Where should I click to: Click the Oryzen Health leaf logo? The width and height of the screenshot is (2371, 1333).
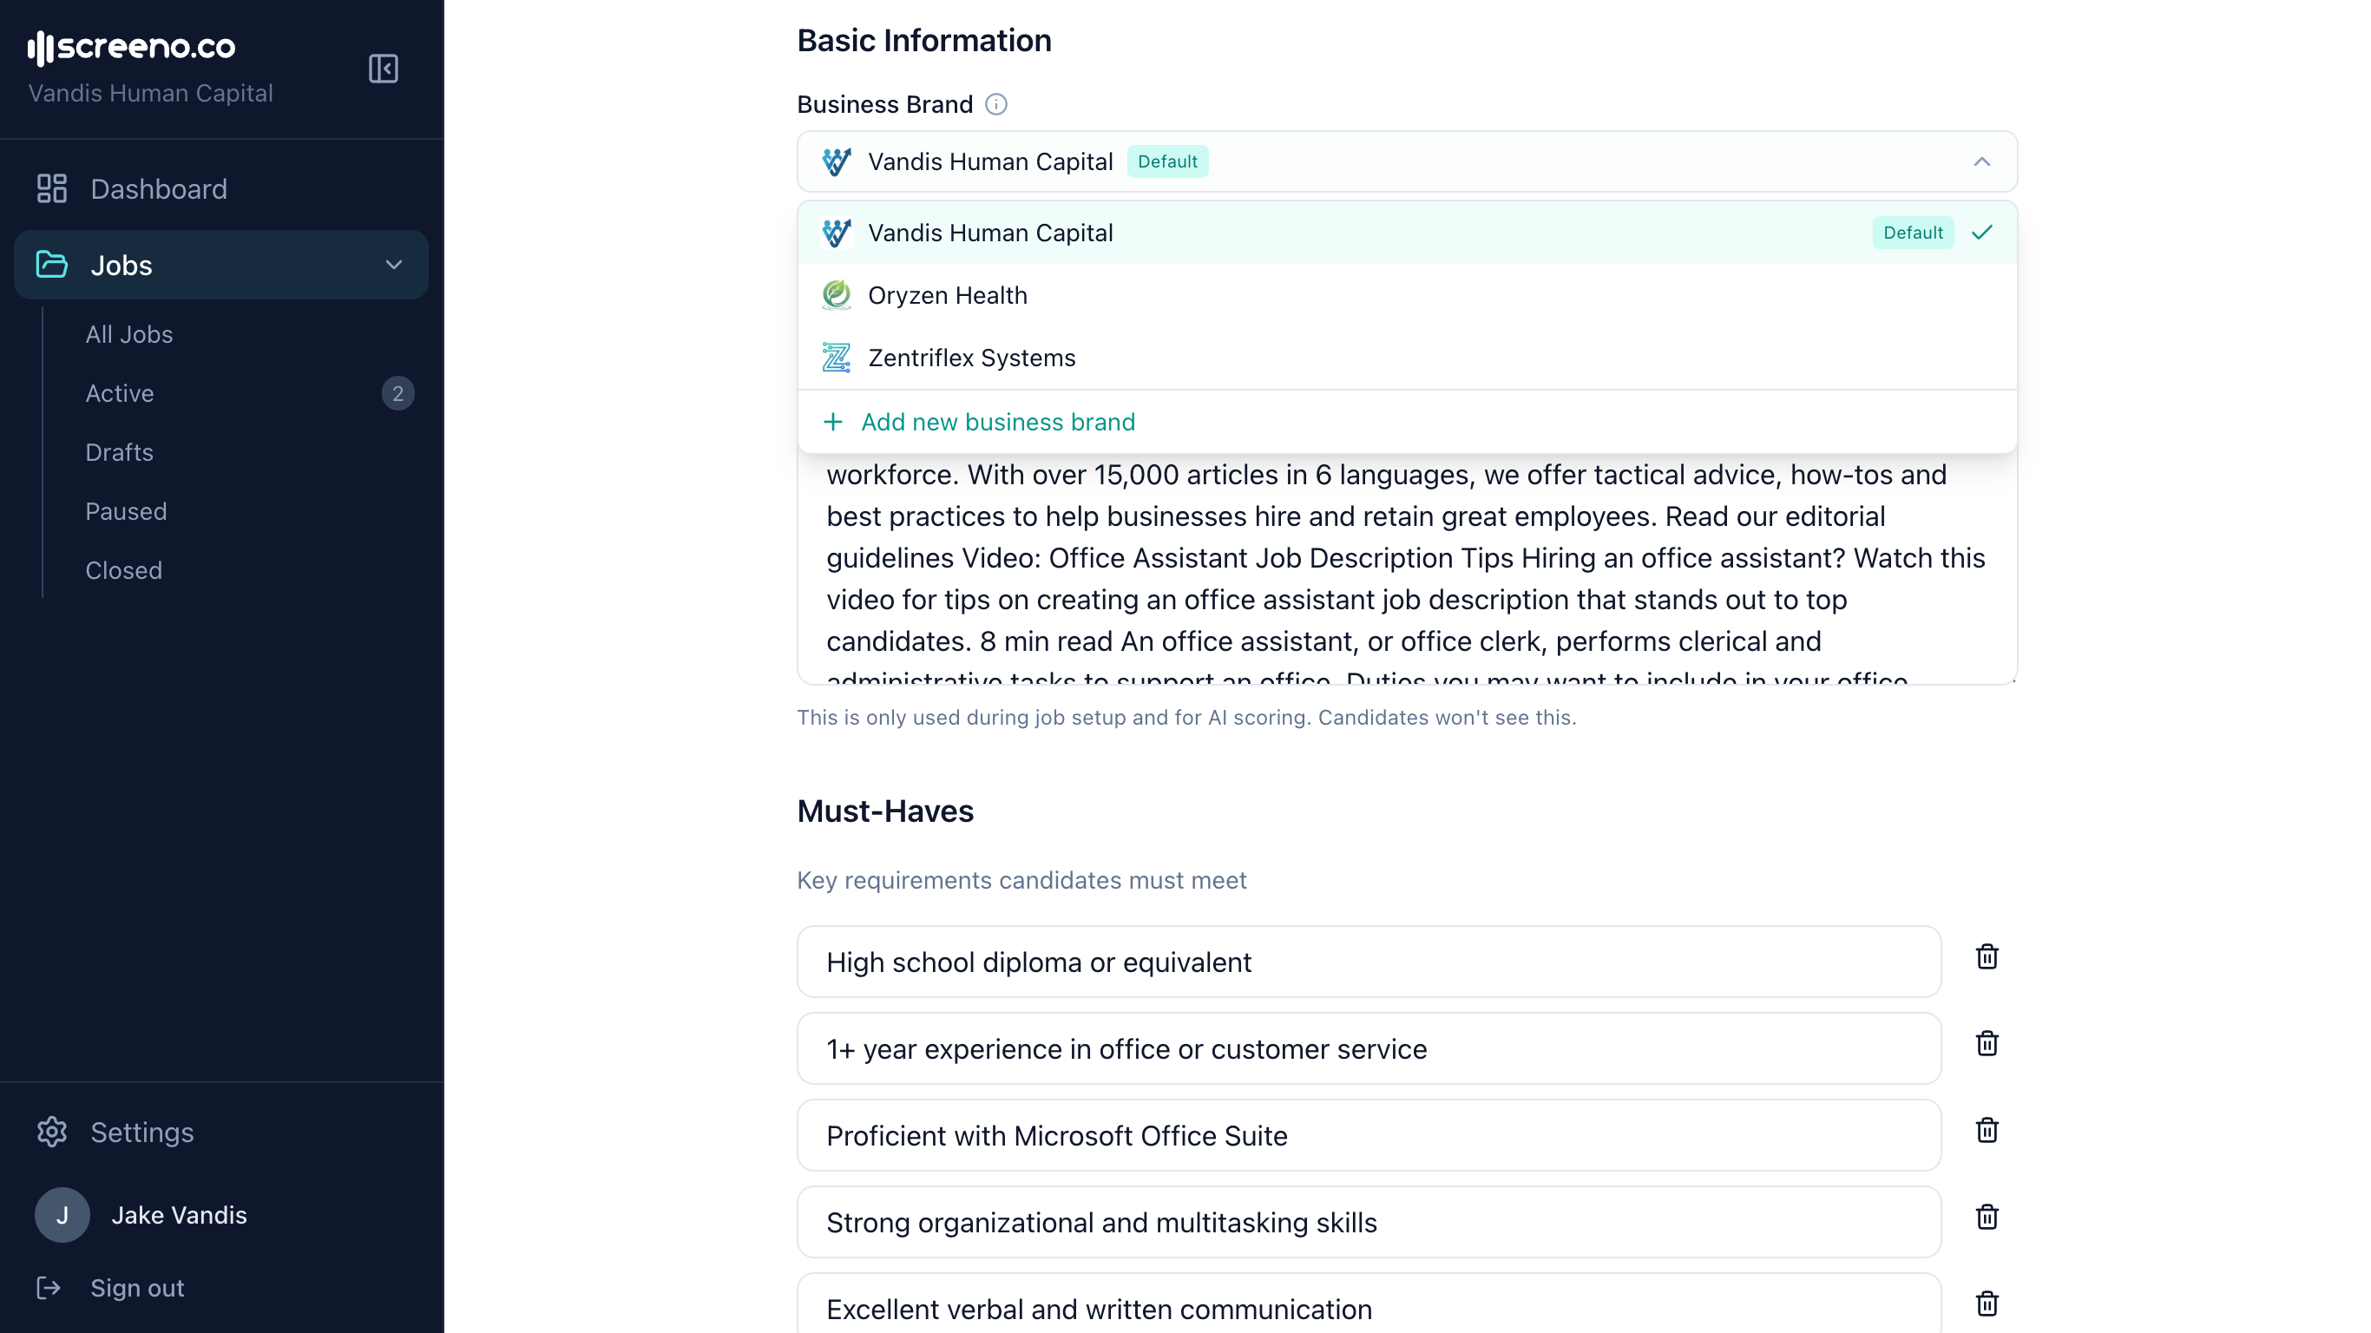pos(836,294)
